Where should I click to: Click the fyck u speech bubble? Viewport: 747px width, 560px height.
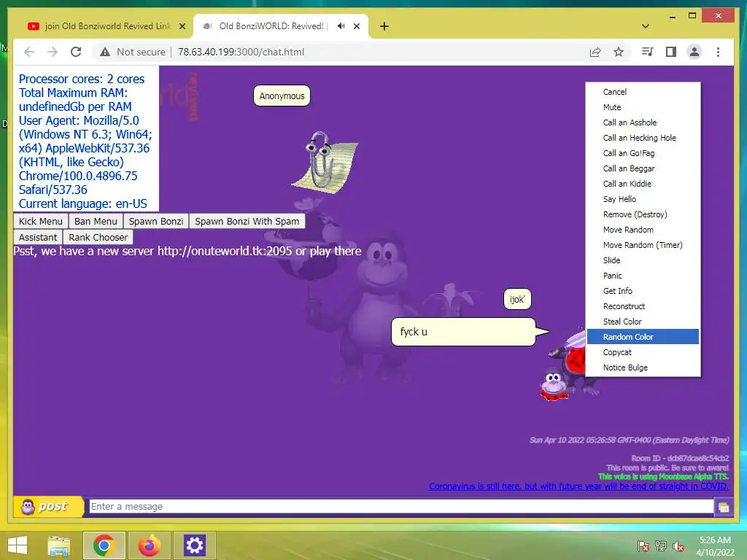[x=463, y=332]
